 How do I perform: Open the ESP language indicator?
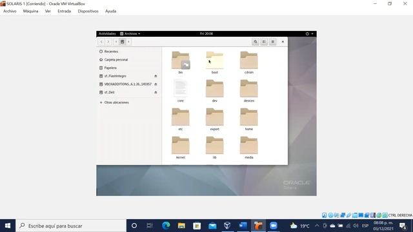365,226
